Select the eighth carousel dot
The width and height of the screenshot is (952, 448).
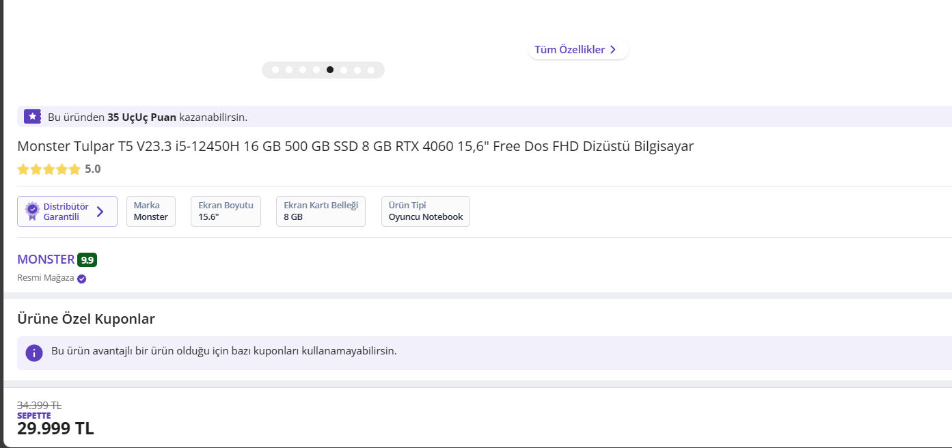(x=371, y=70)
